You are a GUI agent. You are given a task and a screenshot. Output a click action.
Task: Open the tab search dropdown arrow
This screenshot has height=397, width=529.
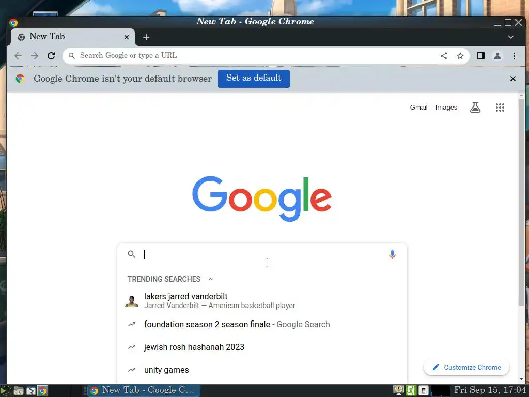pos(511,37)
